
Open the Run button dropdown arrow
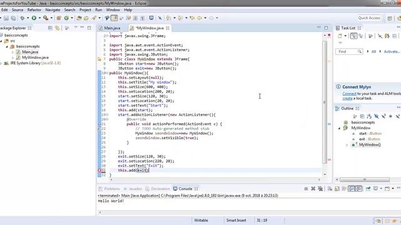coord(39,18)
